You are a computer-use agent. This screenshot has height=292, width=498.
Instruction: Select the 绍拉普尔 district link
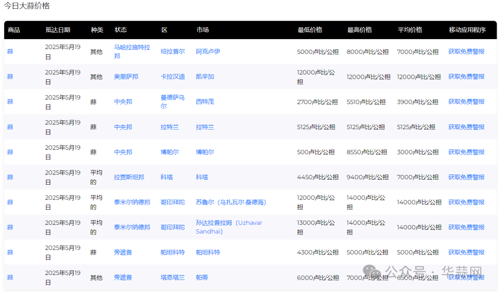click(x=172, y=52)
